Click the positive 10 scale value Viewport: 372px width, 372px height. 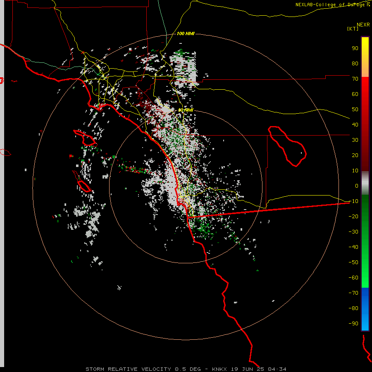pos(355,171)
